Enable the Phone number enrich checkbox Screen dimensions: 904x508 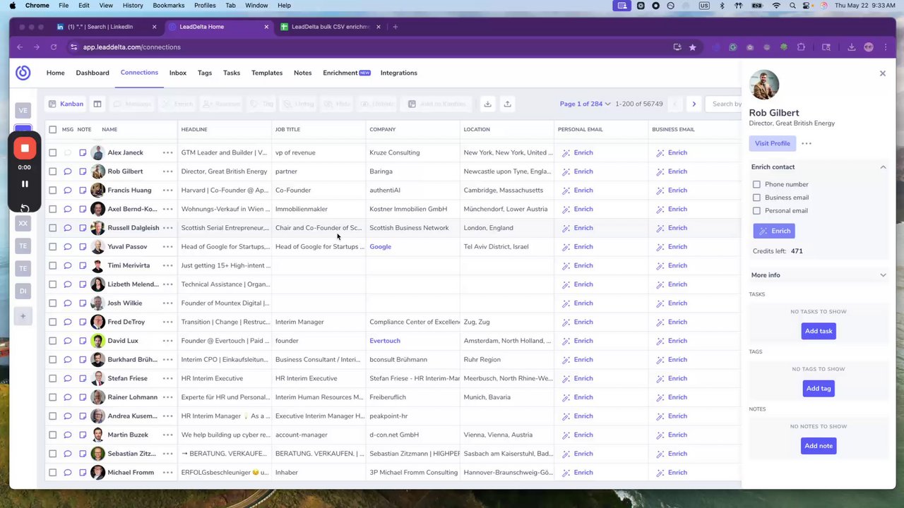[x=756, y=185]
